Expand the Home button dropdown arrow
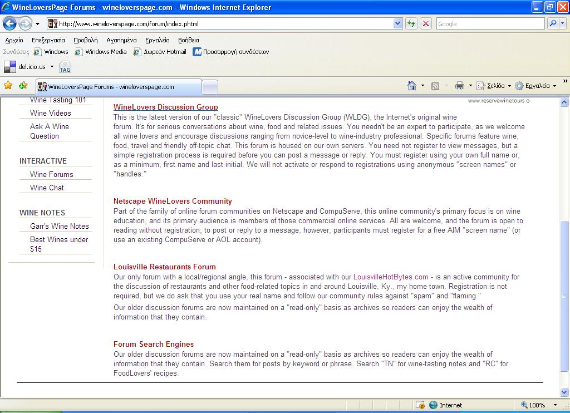 422,86
